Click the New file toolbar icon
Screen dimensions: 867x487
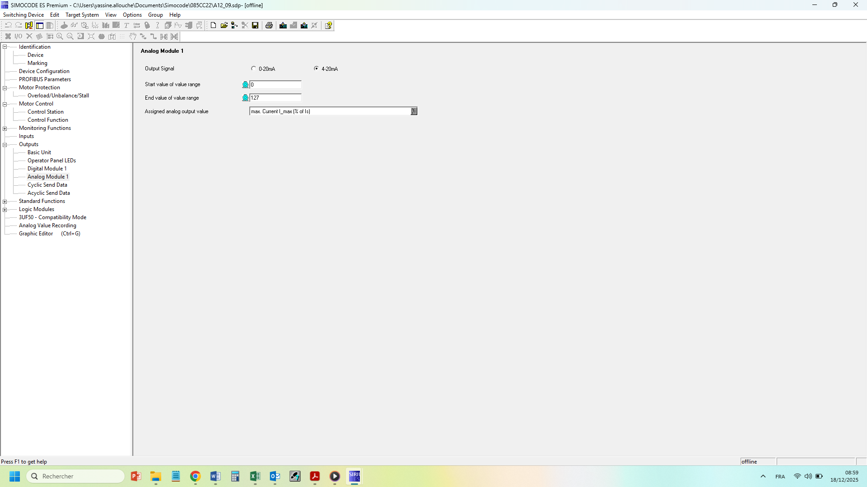pyautogui.click(x=213, y=25)
